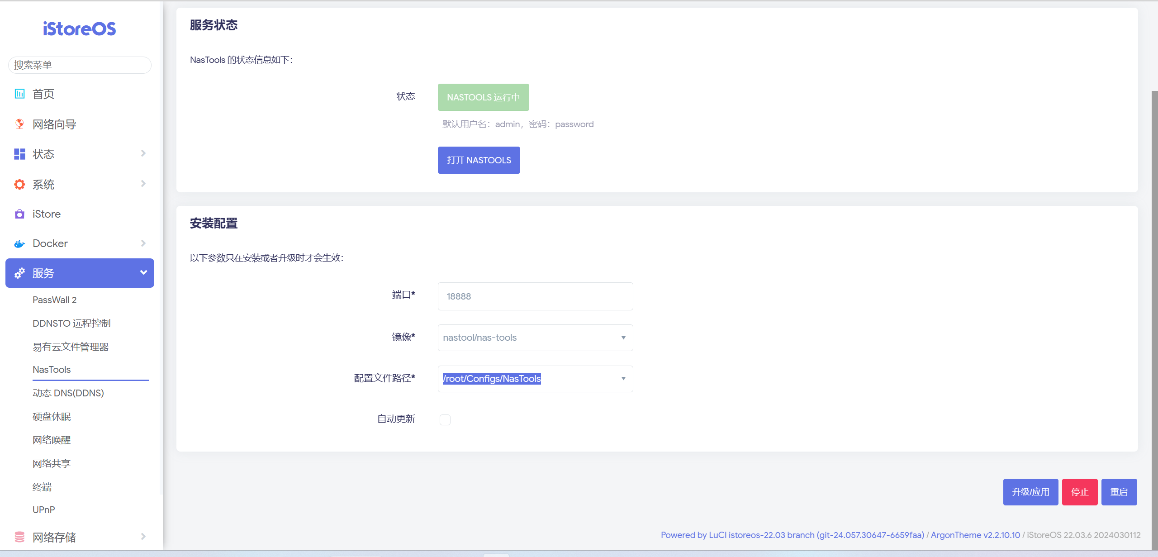Viewport: 1158px width, 557px height.
Task: Click the network wizard globe icon
Action: (19, 124)
